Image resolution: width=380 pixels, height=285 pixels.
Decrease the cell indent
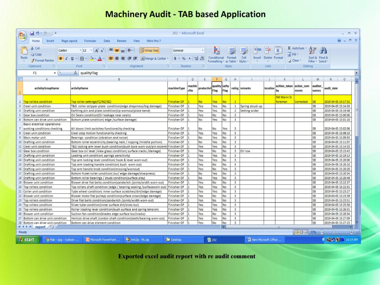click(x=130, y=58)
